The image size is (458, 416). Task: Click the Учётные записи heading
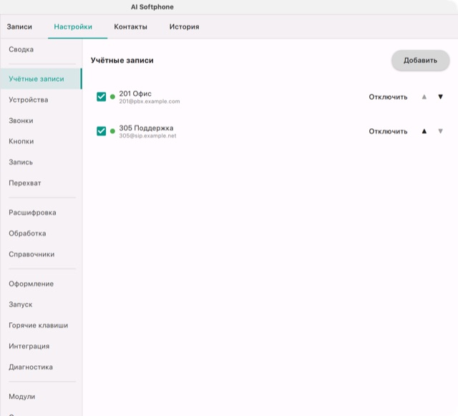tap(122, 61)
